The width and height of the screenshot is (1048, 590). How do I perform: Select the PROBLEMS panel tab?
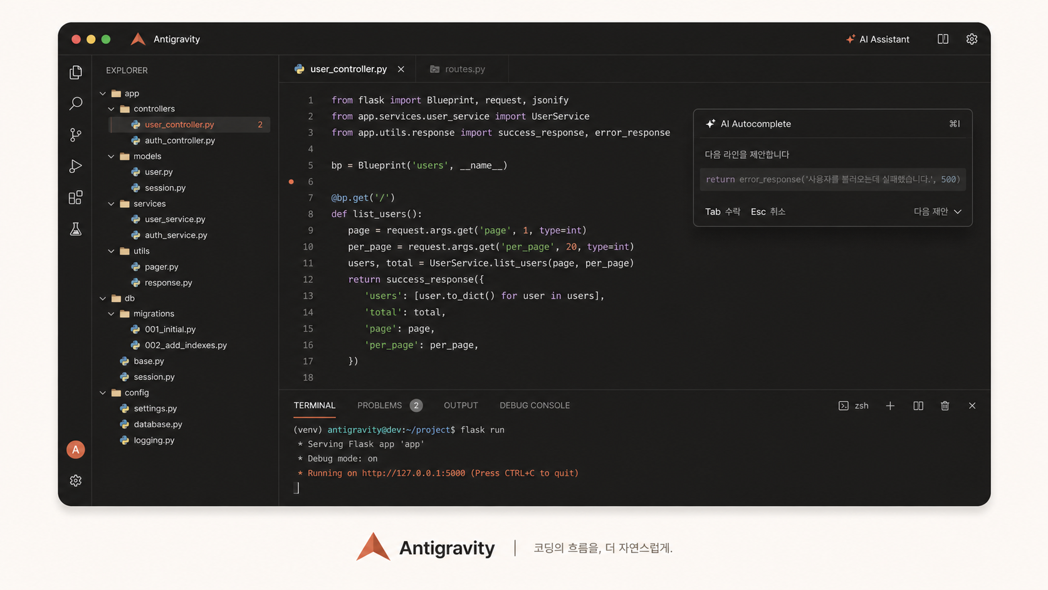[x=379, y=405]
